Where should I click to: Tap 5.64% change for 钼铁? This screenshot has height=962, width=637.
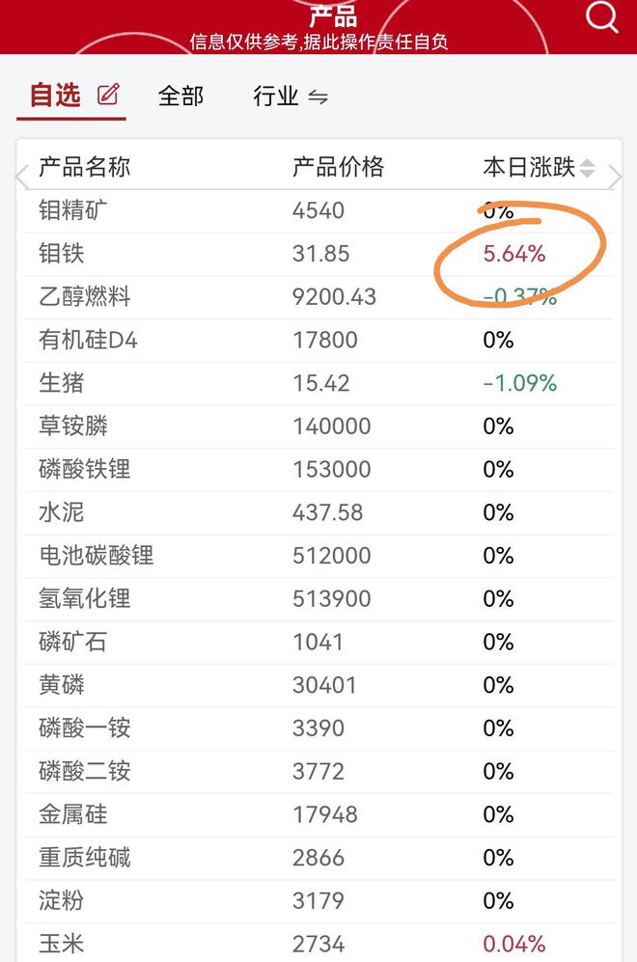pos(514,254)
